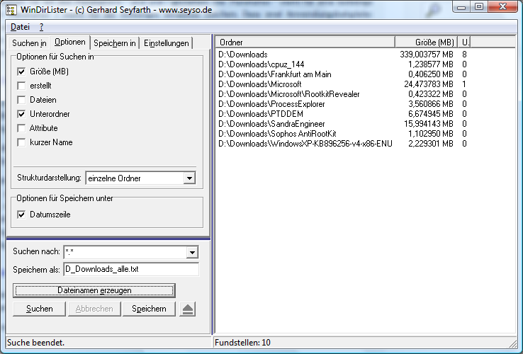Image resolution: width=523 pixels, height=354 pixels.
Task: Open the Suchen nach dropdown arrow
Action: (192, 252)
